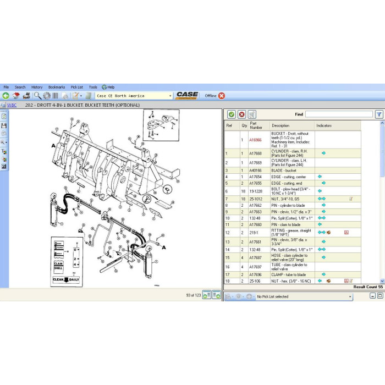The height and width of the screenshot is (385, 385).
Task: Maximize the pick list panel
Action: pos(380,296)
